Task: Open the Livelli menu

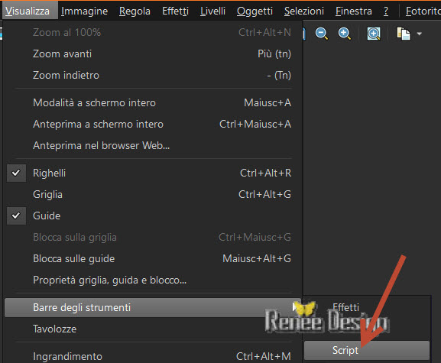Action: 212,11
